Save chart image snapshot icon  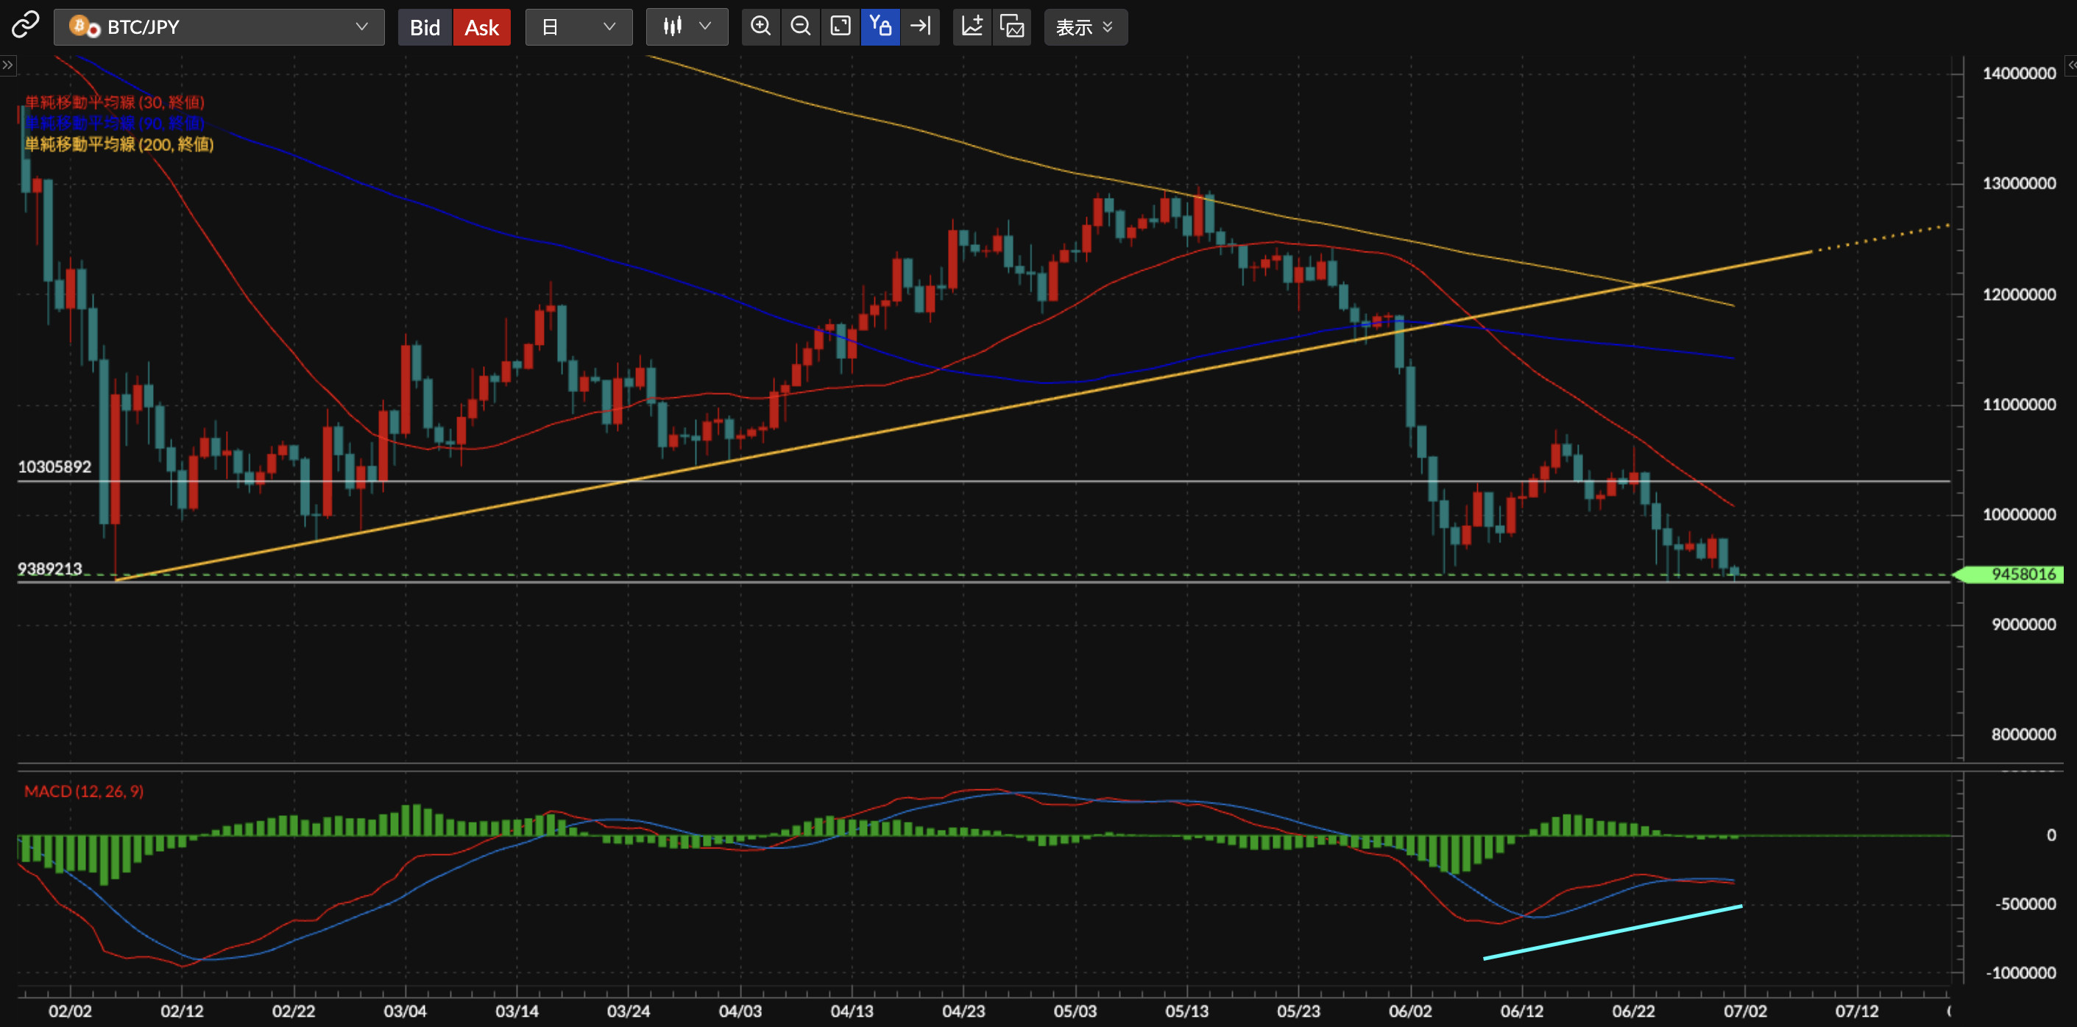[1012, 26]
